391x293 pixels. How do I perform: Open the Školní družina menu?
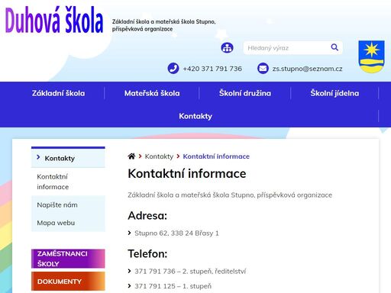245,93
